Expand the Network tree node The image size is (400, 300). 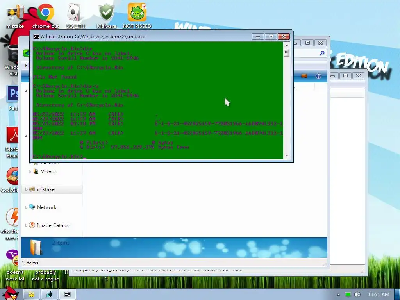(x=26, y=208)
